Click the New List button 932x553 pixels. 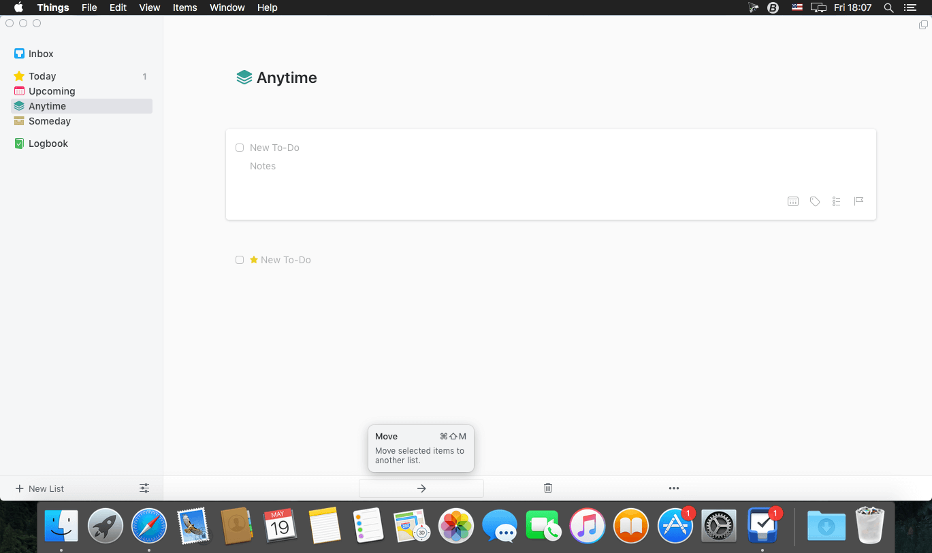pyautogui.click(x=39, y=488)
